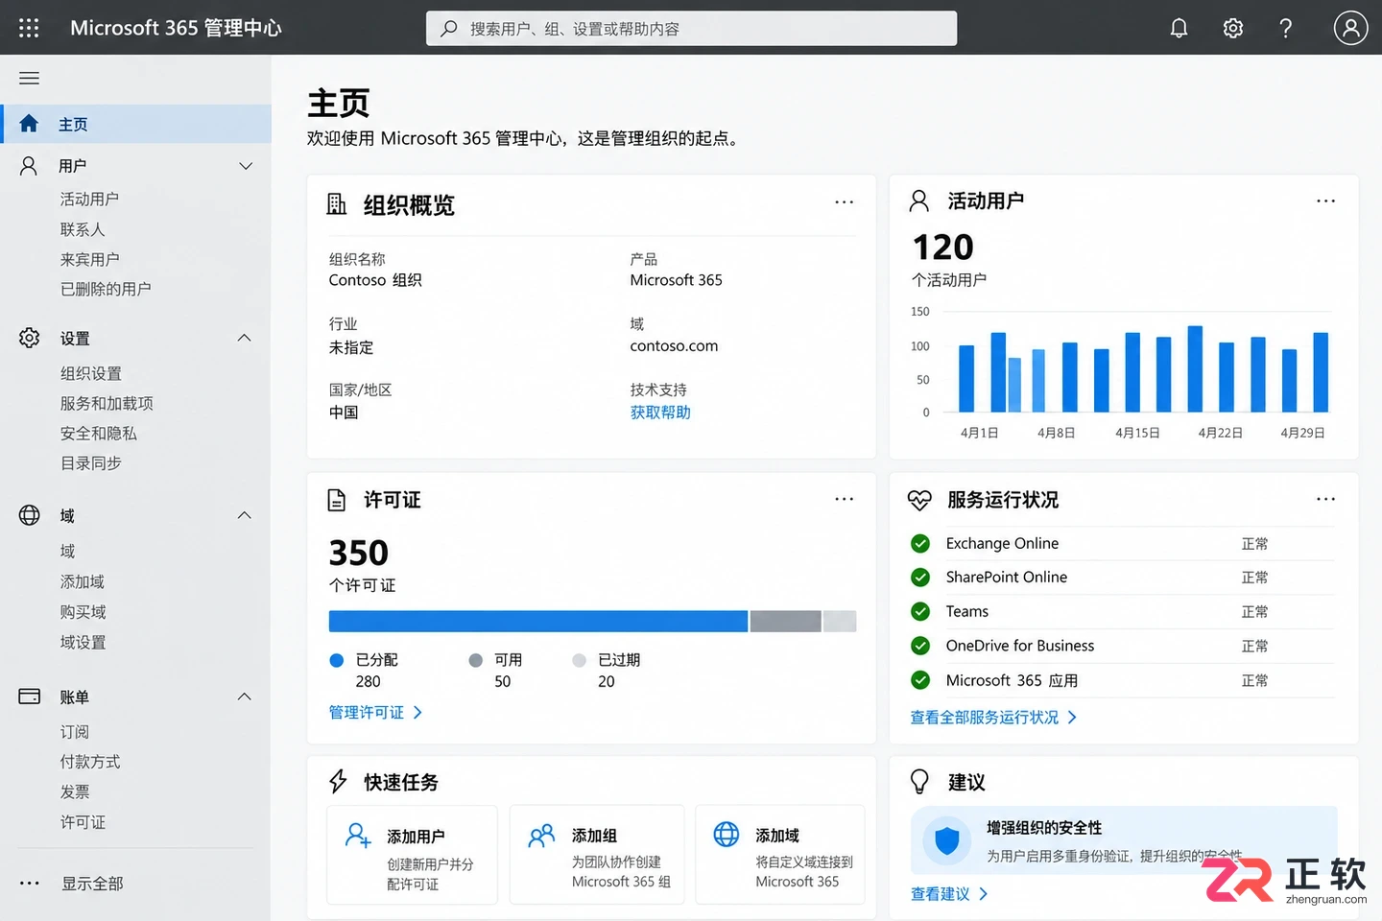The image size is (1382, 921).
Task: Click the card icon beside 账单
Action: [30, 697]
